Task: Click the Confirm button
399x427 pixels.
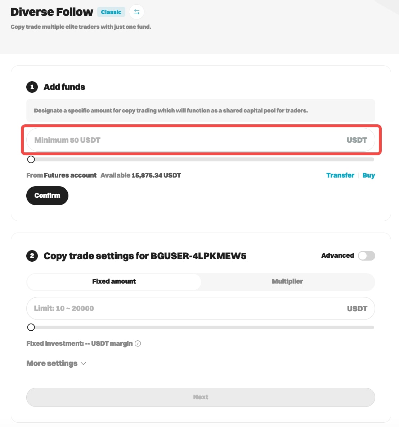Action: pos(47,196)
